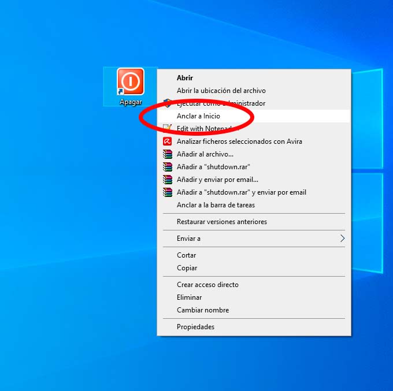This screenshot has height=391, width=393.
Task: Click the Avira antivirus icon in the menu
Action: [168, 141]
